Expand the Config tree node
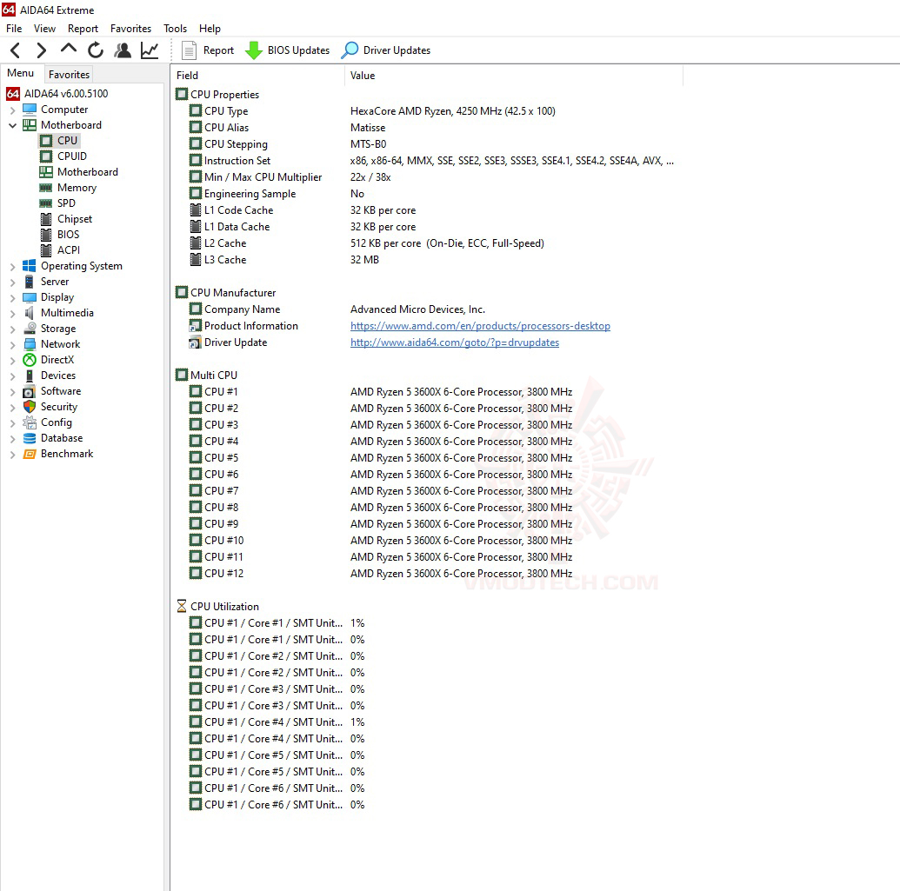Screen dimensions: 900x891 point(12,422)
